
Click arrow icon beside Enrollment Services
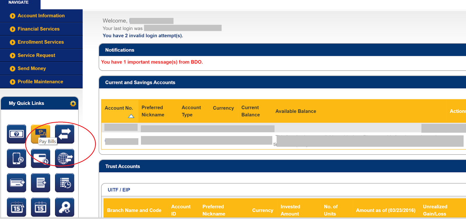(x=13, y=42)
